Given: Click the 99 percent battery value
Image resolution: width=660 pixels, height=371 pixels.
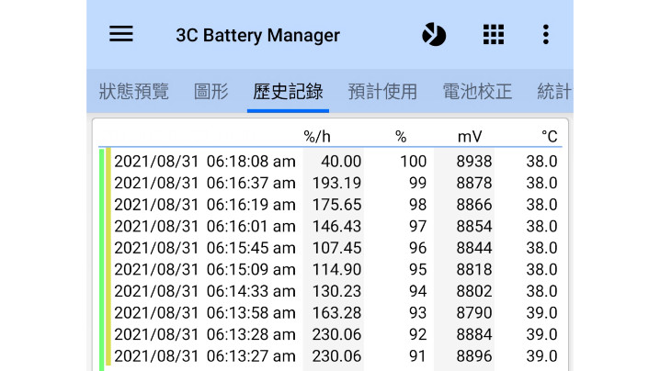Looking at the screenshot, I should [417, 183].
